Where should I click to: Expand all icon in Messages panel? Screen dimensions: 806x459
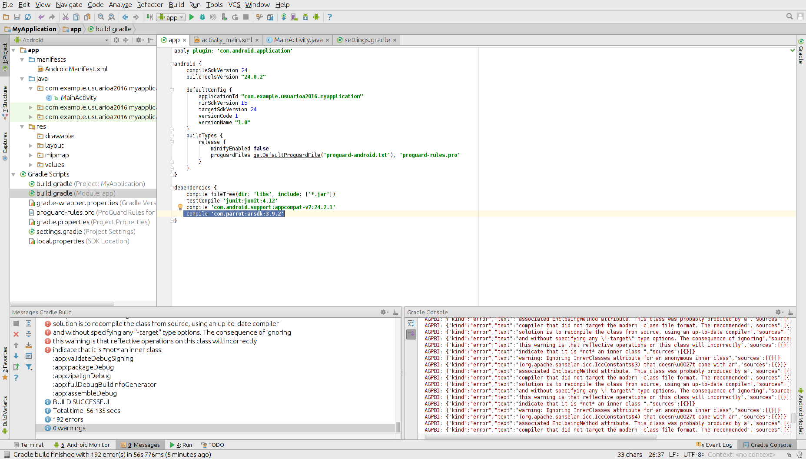29,323
